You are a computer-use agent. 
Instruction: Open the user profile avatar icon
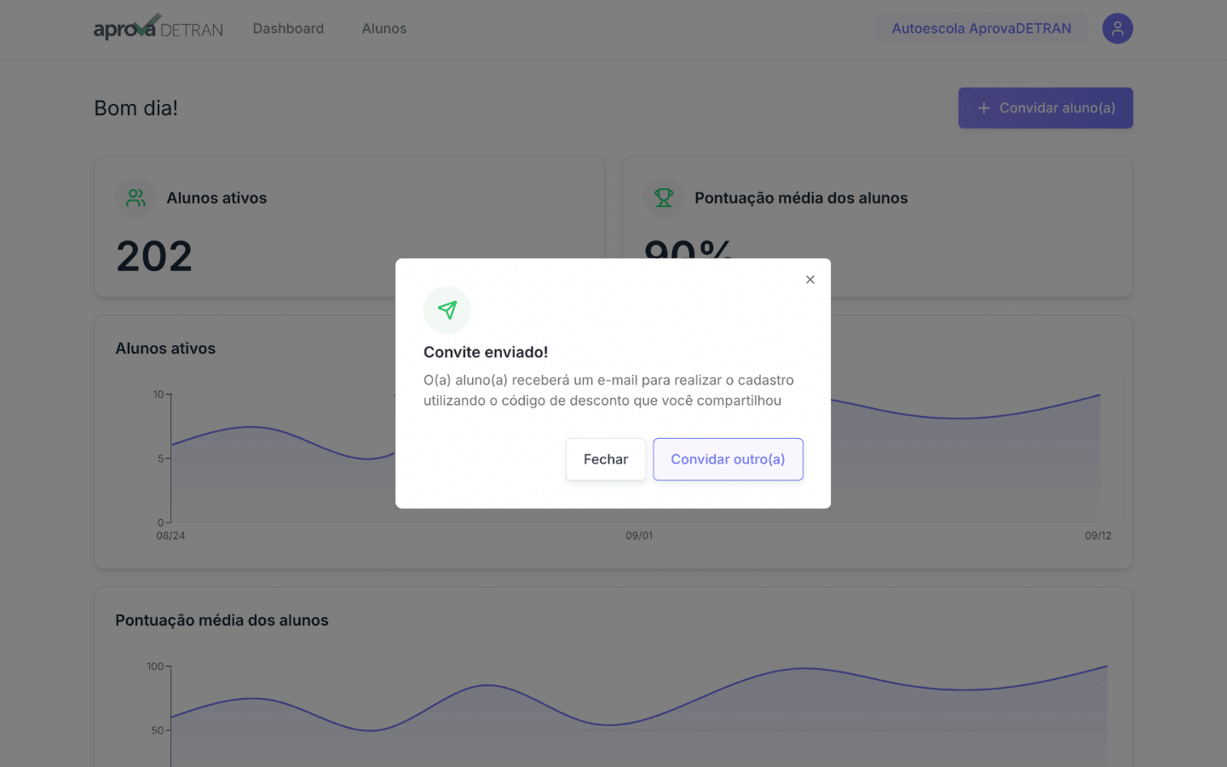click(x=1117, y=28)
